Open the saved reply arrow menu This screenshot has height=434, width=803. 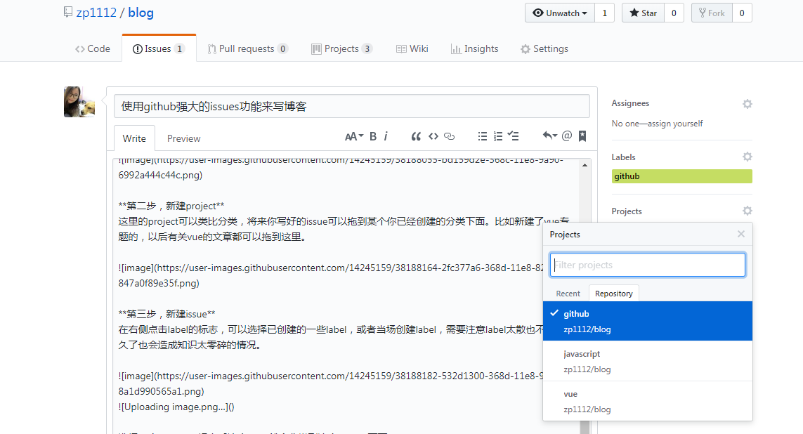tap(550, 136)
